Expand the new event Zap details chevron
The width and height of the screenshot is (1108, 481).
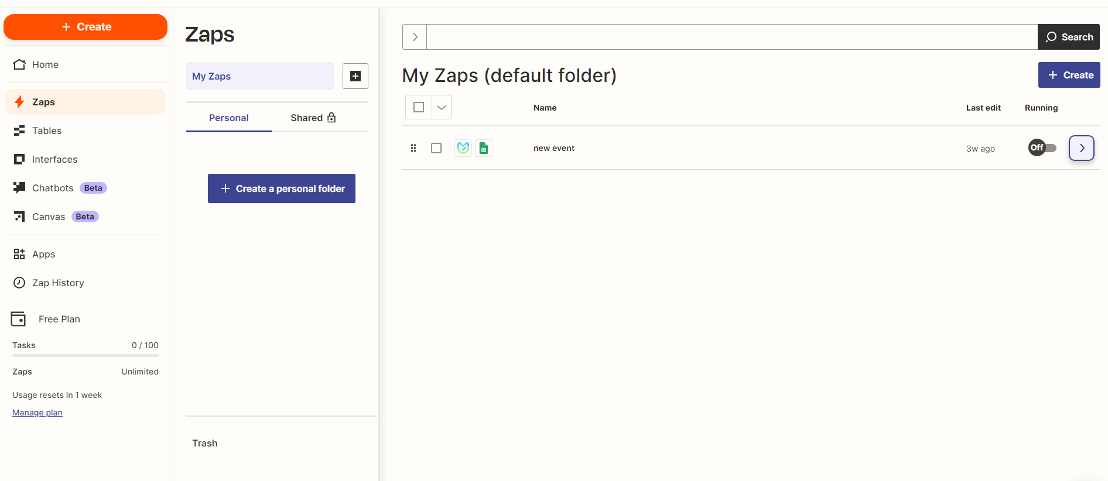pos(1081,148)
